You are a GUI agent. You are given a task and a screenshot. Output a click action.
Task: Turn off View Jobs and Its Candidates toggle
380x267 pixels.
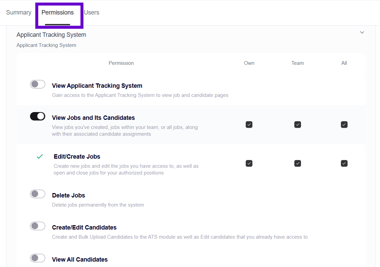(37, 116)
